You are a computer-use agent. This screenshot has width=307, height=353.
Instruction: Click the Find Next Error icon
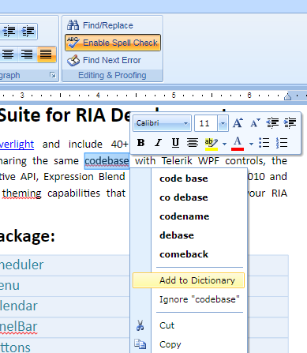click(x=73, y=60)
